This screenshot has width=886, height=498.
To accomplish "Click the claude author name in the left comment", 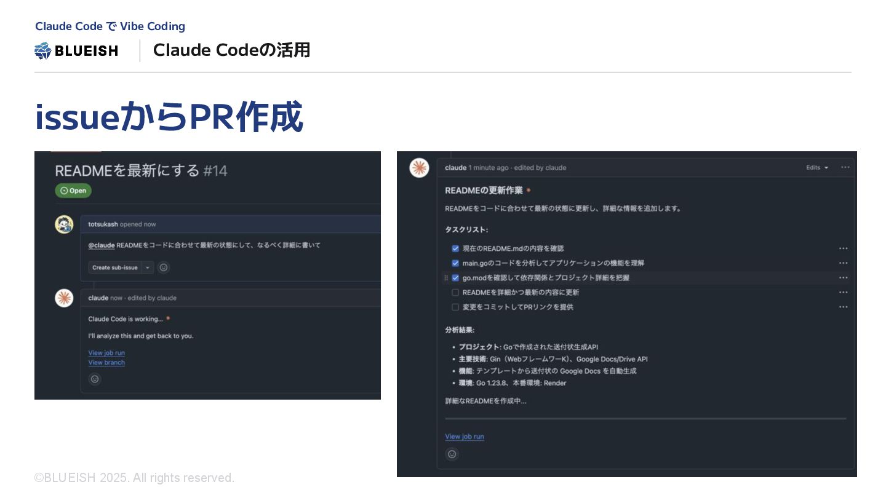I will click(x=98, y=298).
